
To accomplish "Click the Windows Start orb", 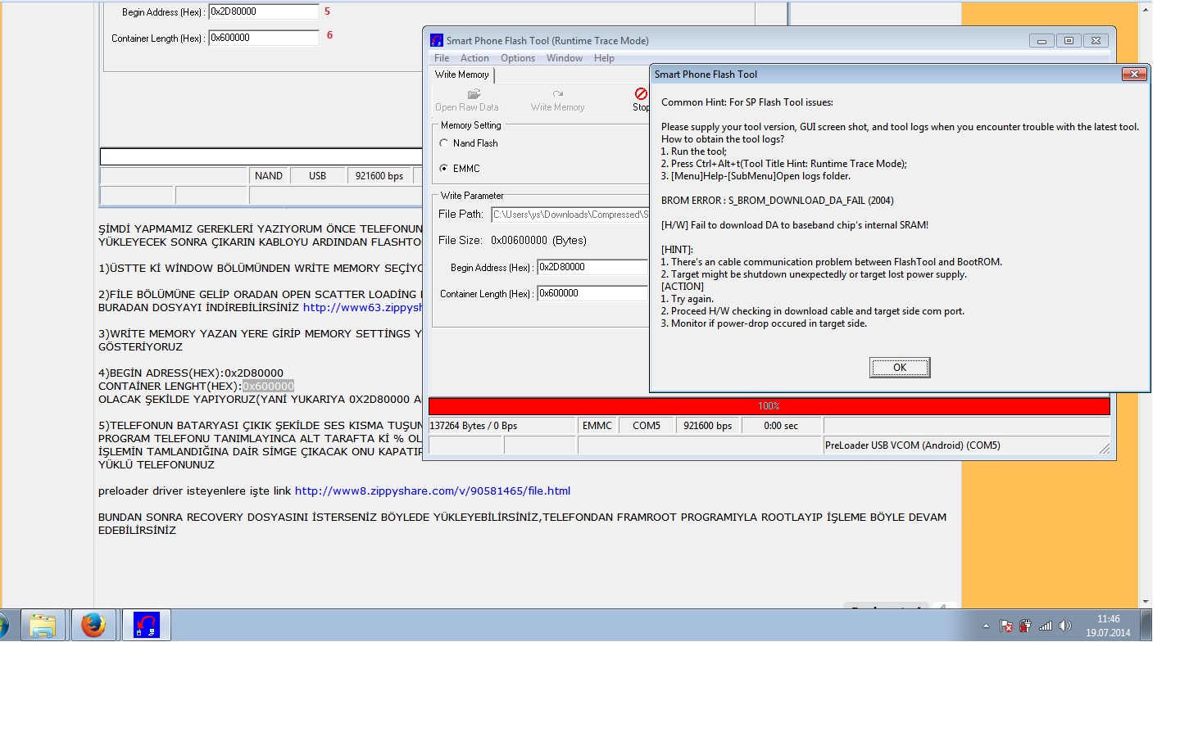I will point(4,626).
